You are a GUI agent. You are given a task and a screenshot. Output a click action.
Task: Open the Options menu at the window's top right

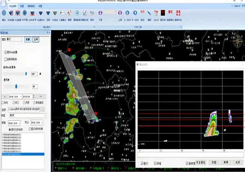[237, 6]
